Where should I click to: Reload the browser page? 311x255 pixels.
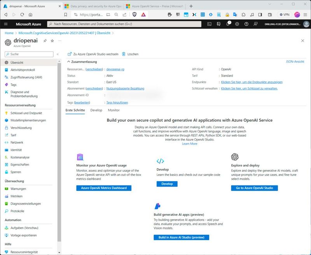(x=22, y=14)
